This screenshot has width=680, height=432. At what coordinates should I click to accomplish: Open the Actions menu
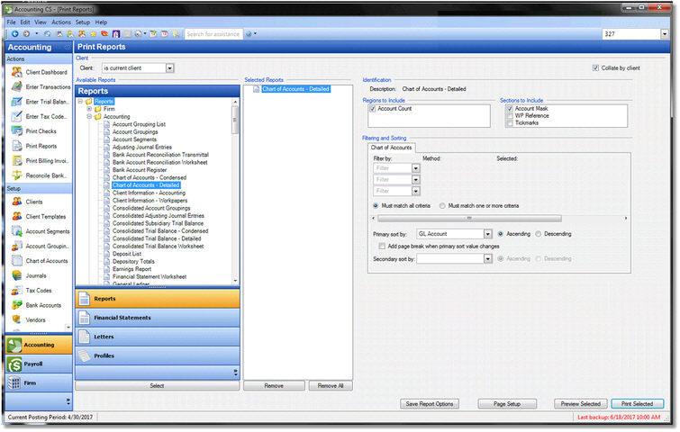click(x=61, y=22)
